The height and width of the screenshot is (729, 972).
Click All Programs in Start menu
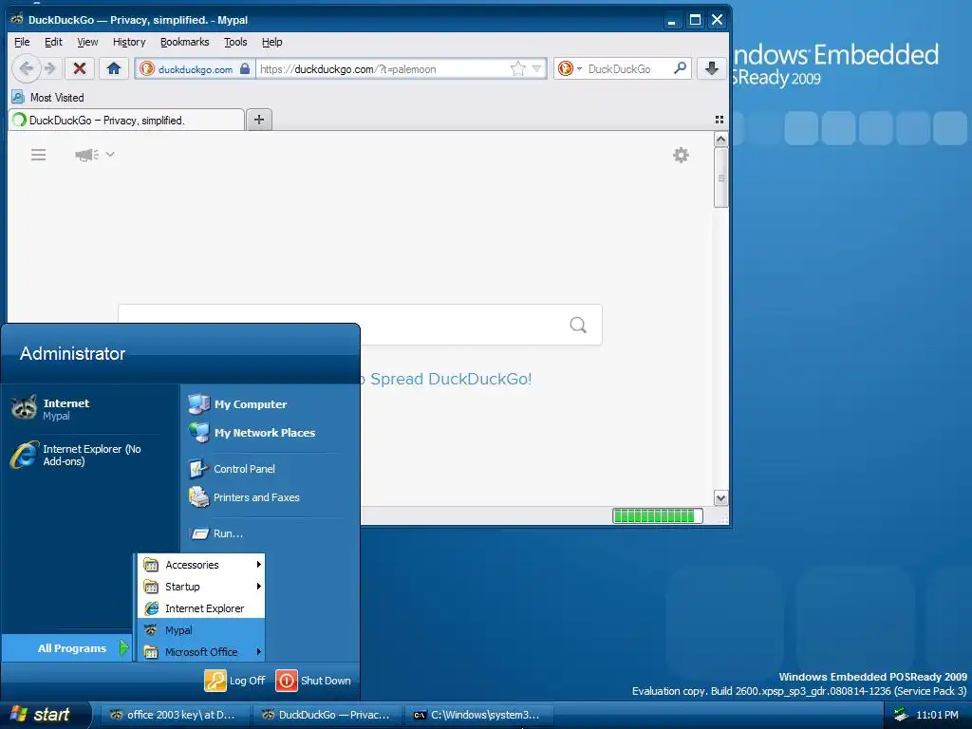[67, 647]
